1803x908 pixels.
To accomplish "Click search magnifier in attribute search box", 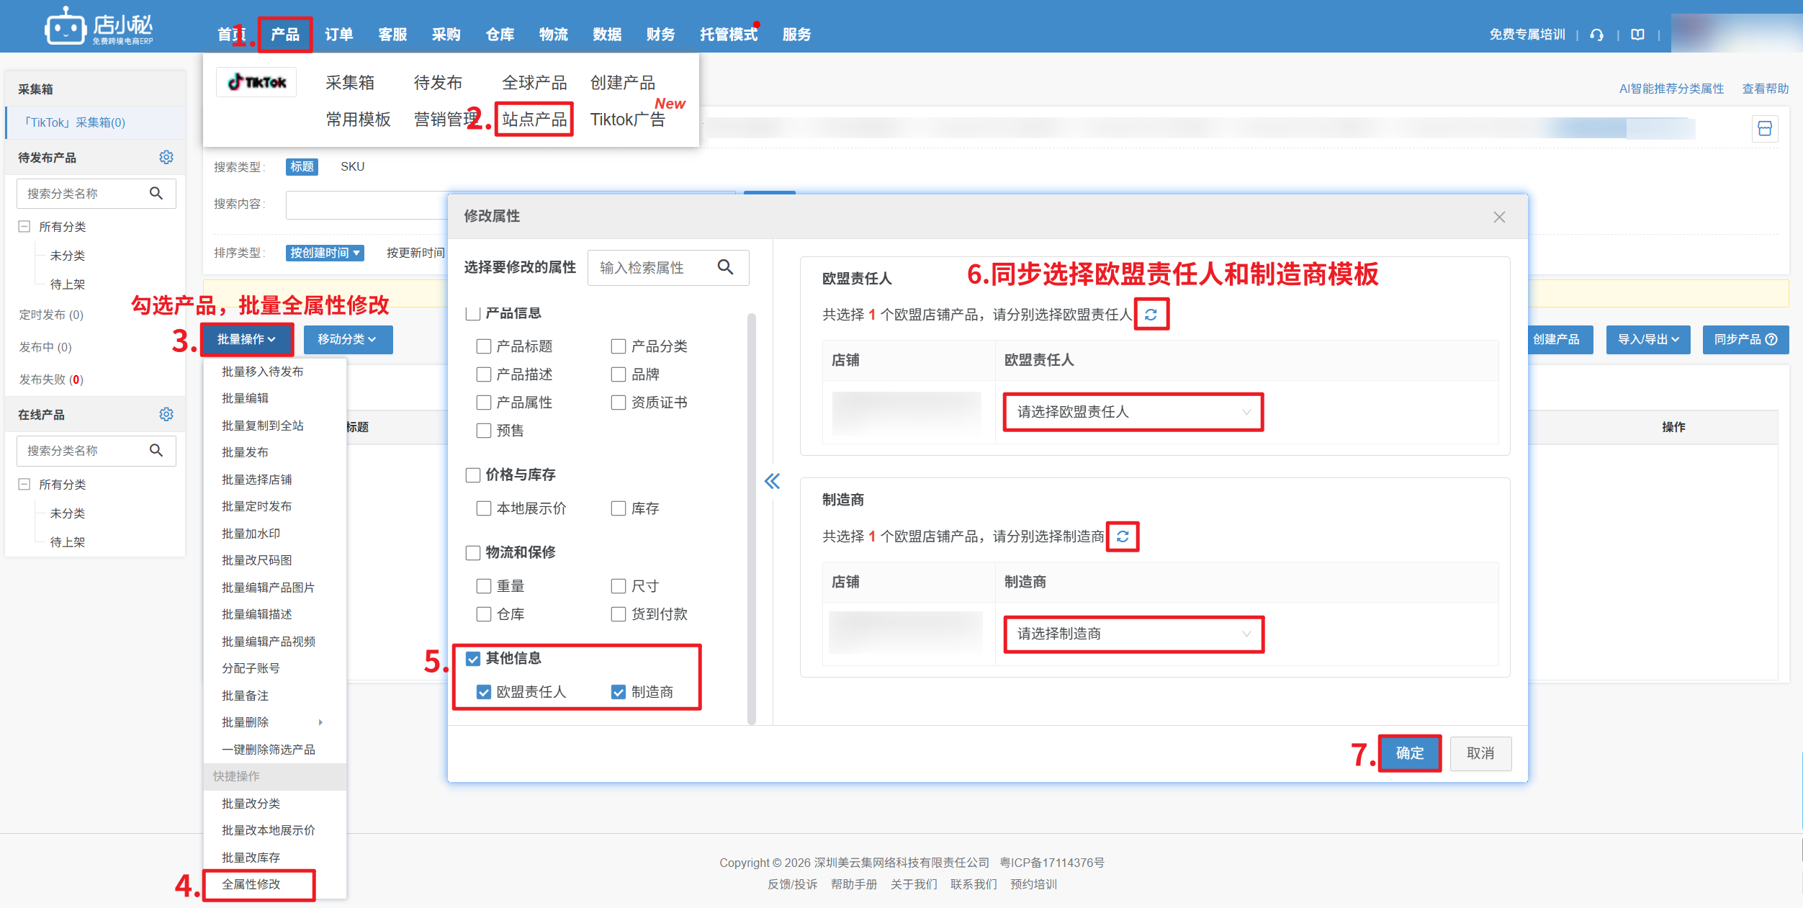I will pyautogui.click(x=725, y=268).
